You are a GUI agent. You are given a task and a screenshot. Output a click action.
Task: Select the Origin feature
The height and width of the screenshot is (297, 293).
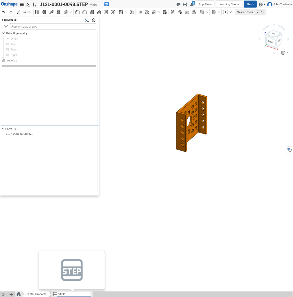[x=14, y=39]
